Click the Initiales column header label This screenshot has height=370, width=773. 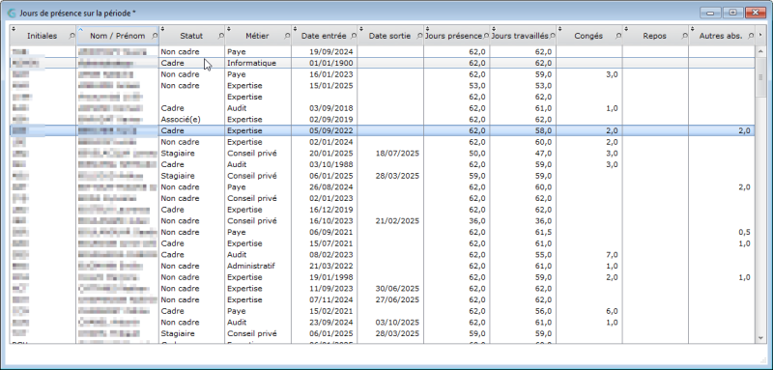(42, 36)
